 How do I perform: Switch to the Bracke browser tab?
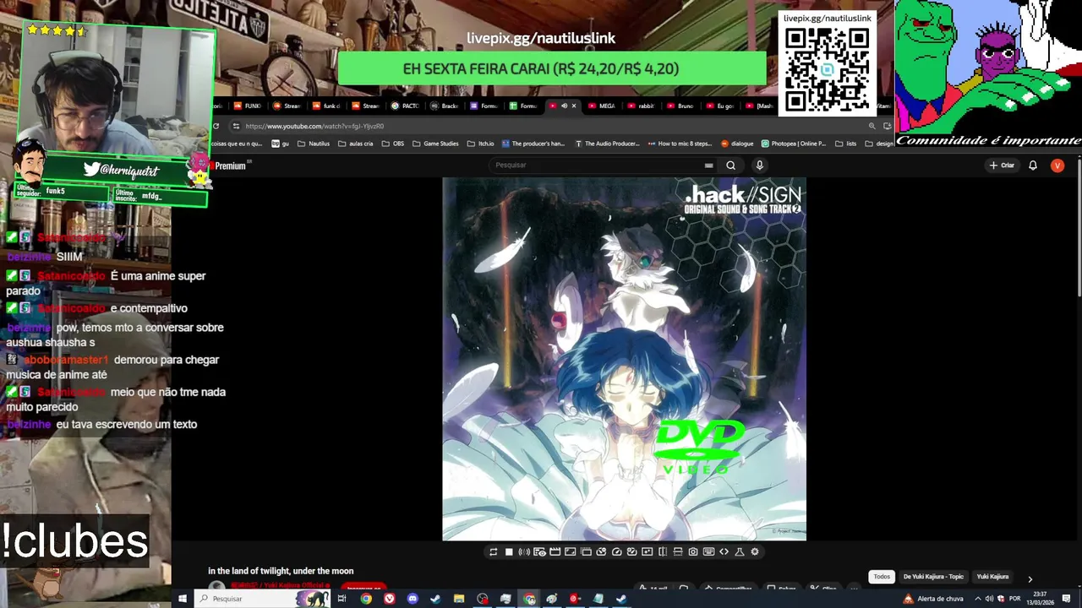tap(445, 106)
